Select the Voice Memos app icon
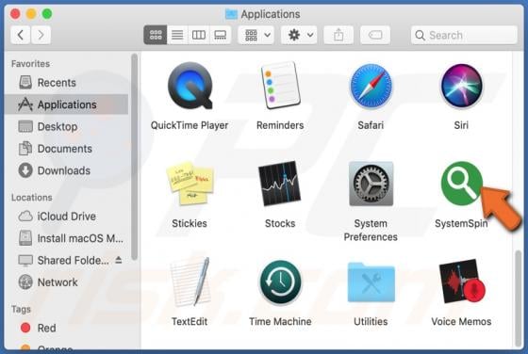Screen dimensions: 528x354 point(462,282)
